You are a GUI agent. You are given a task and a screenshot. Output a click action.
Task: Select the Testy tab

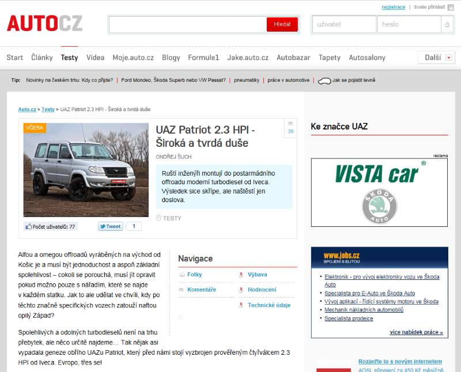coord(69,58)
